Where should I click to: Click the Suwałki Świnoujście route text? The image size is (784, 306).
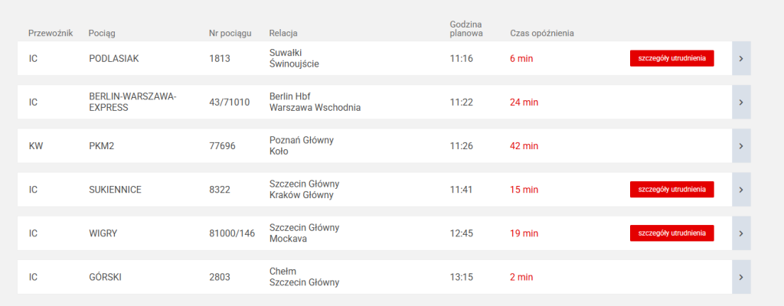[294, 59]
